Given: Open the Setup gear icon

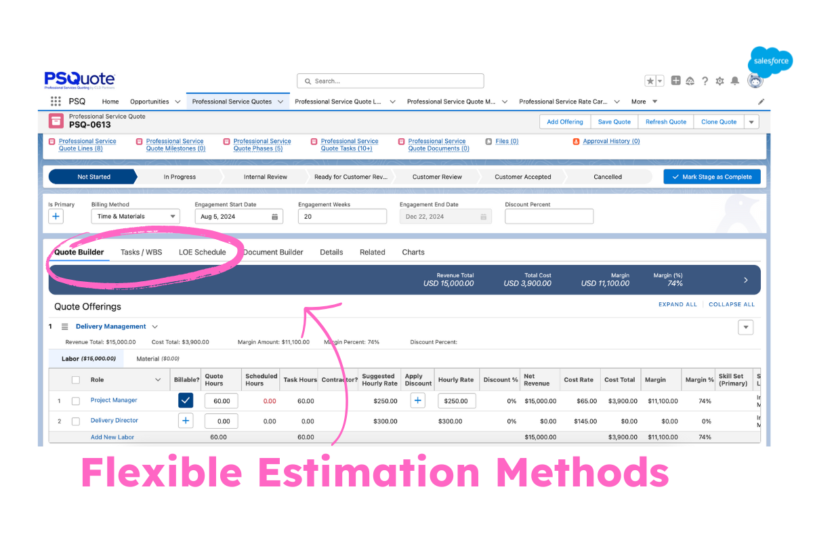Looking at the screenshot, I should click(720, 81).
